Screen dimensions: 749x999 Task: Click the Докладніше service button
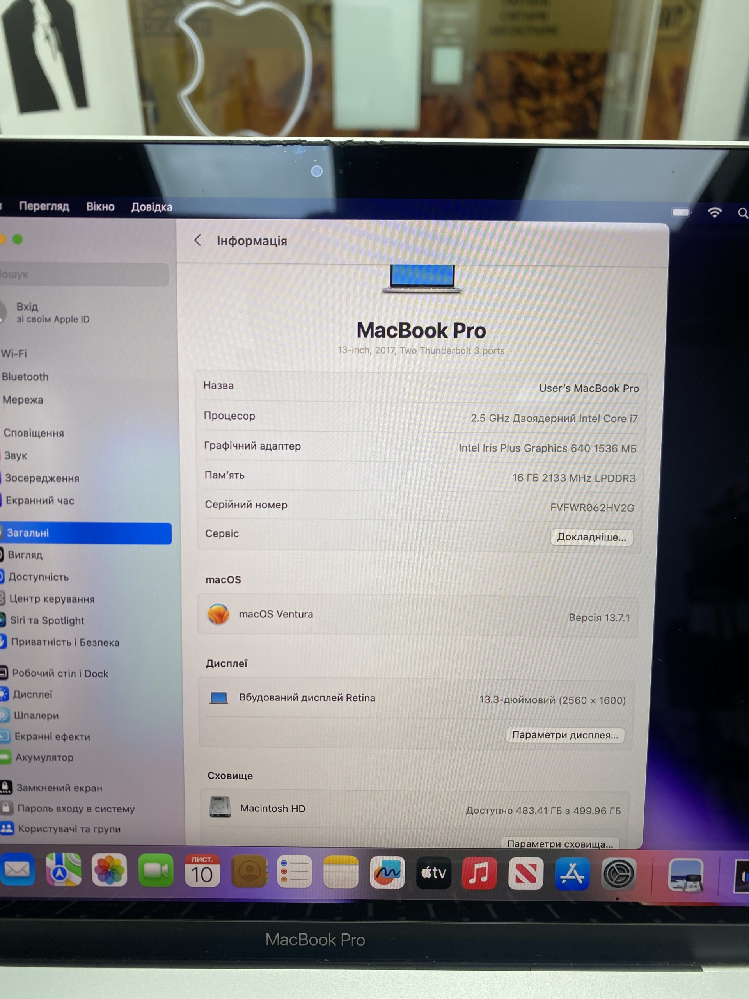coord(591,537)
